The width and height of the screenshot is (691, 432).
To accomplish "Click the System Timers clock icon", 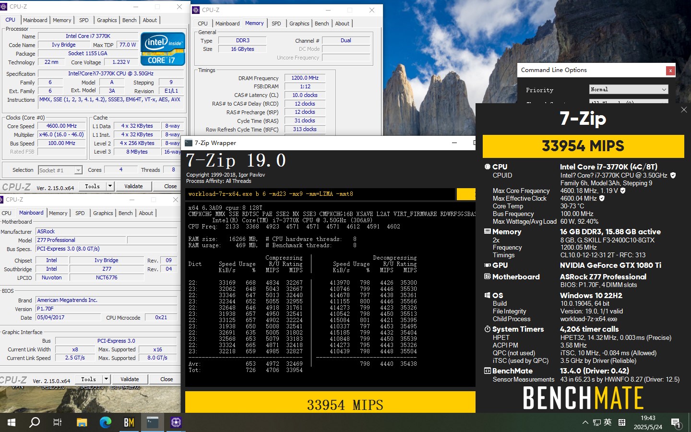I will pyautogui.click(x=488, y=329).
